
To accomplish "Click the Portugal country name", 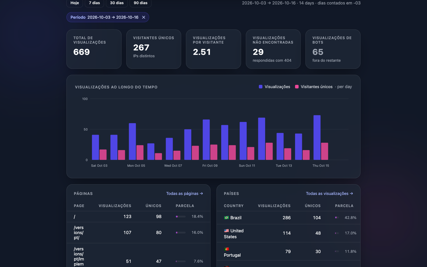I will coord(232,255).
